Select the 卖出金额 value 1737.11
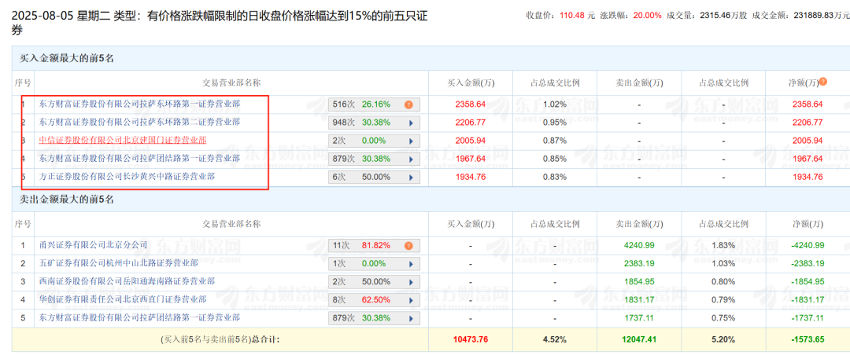Screen dimensions: 850x359 point(639,318)
